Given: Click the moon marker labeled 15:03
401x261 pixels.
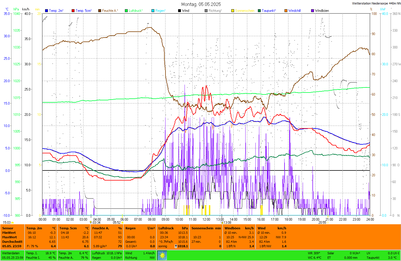Looking at the screenshot, I should pos(12,223).
